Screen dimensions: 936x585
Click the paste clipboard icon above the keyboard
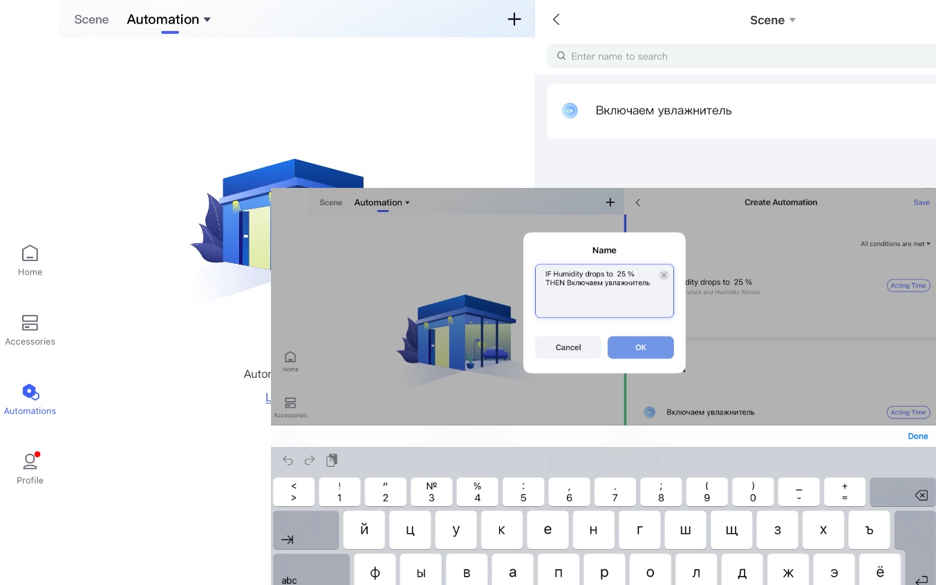(332, 460)
